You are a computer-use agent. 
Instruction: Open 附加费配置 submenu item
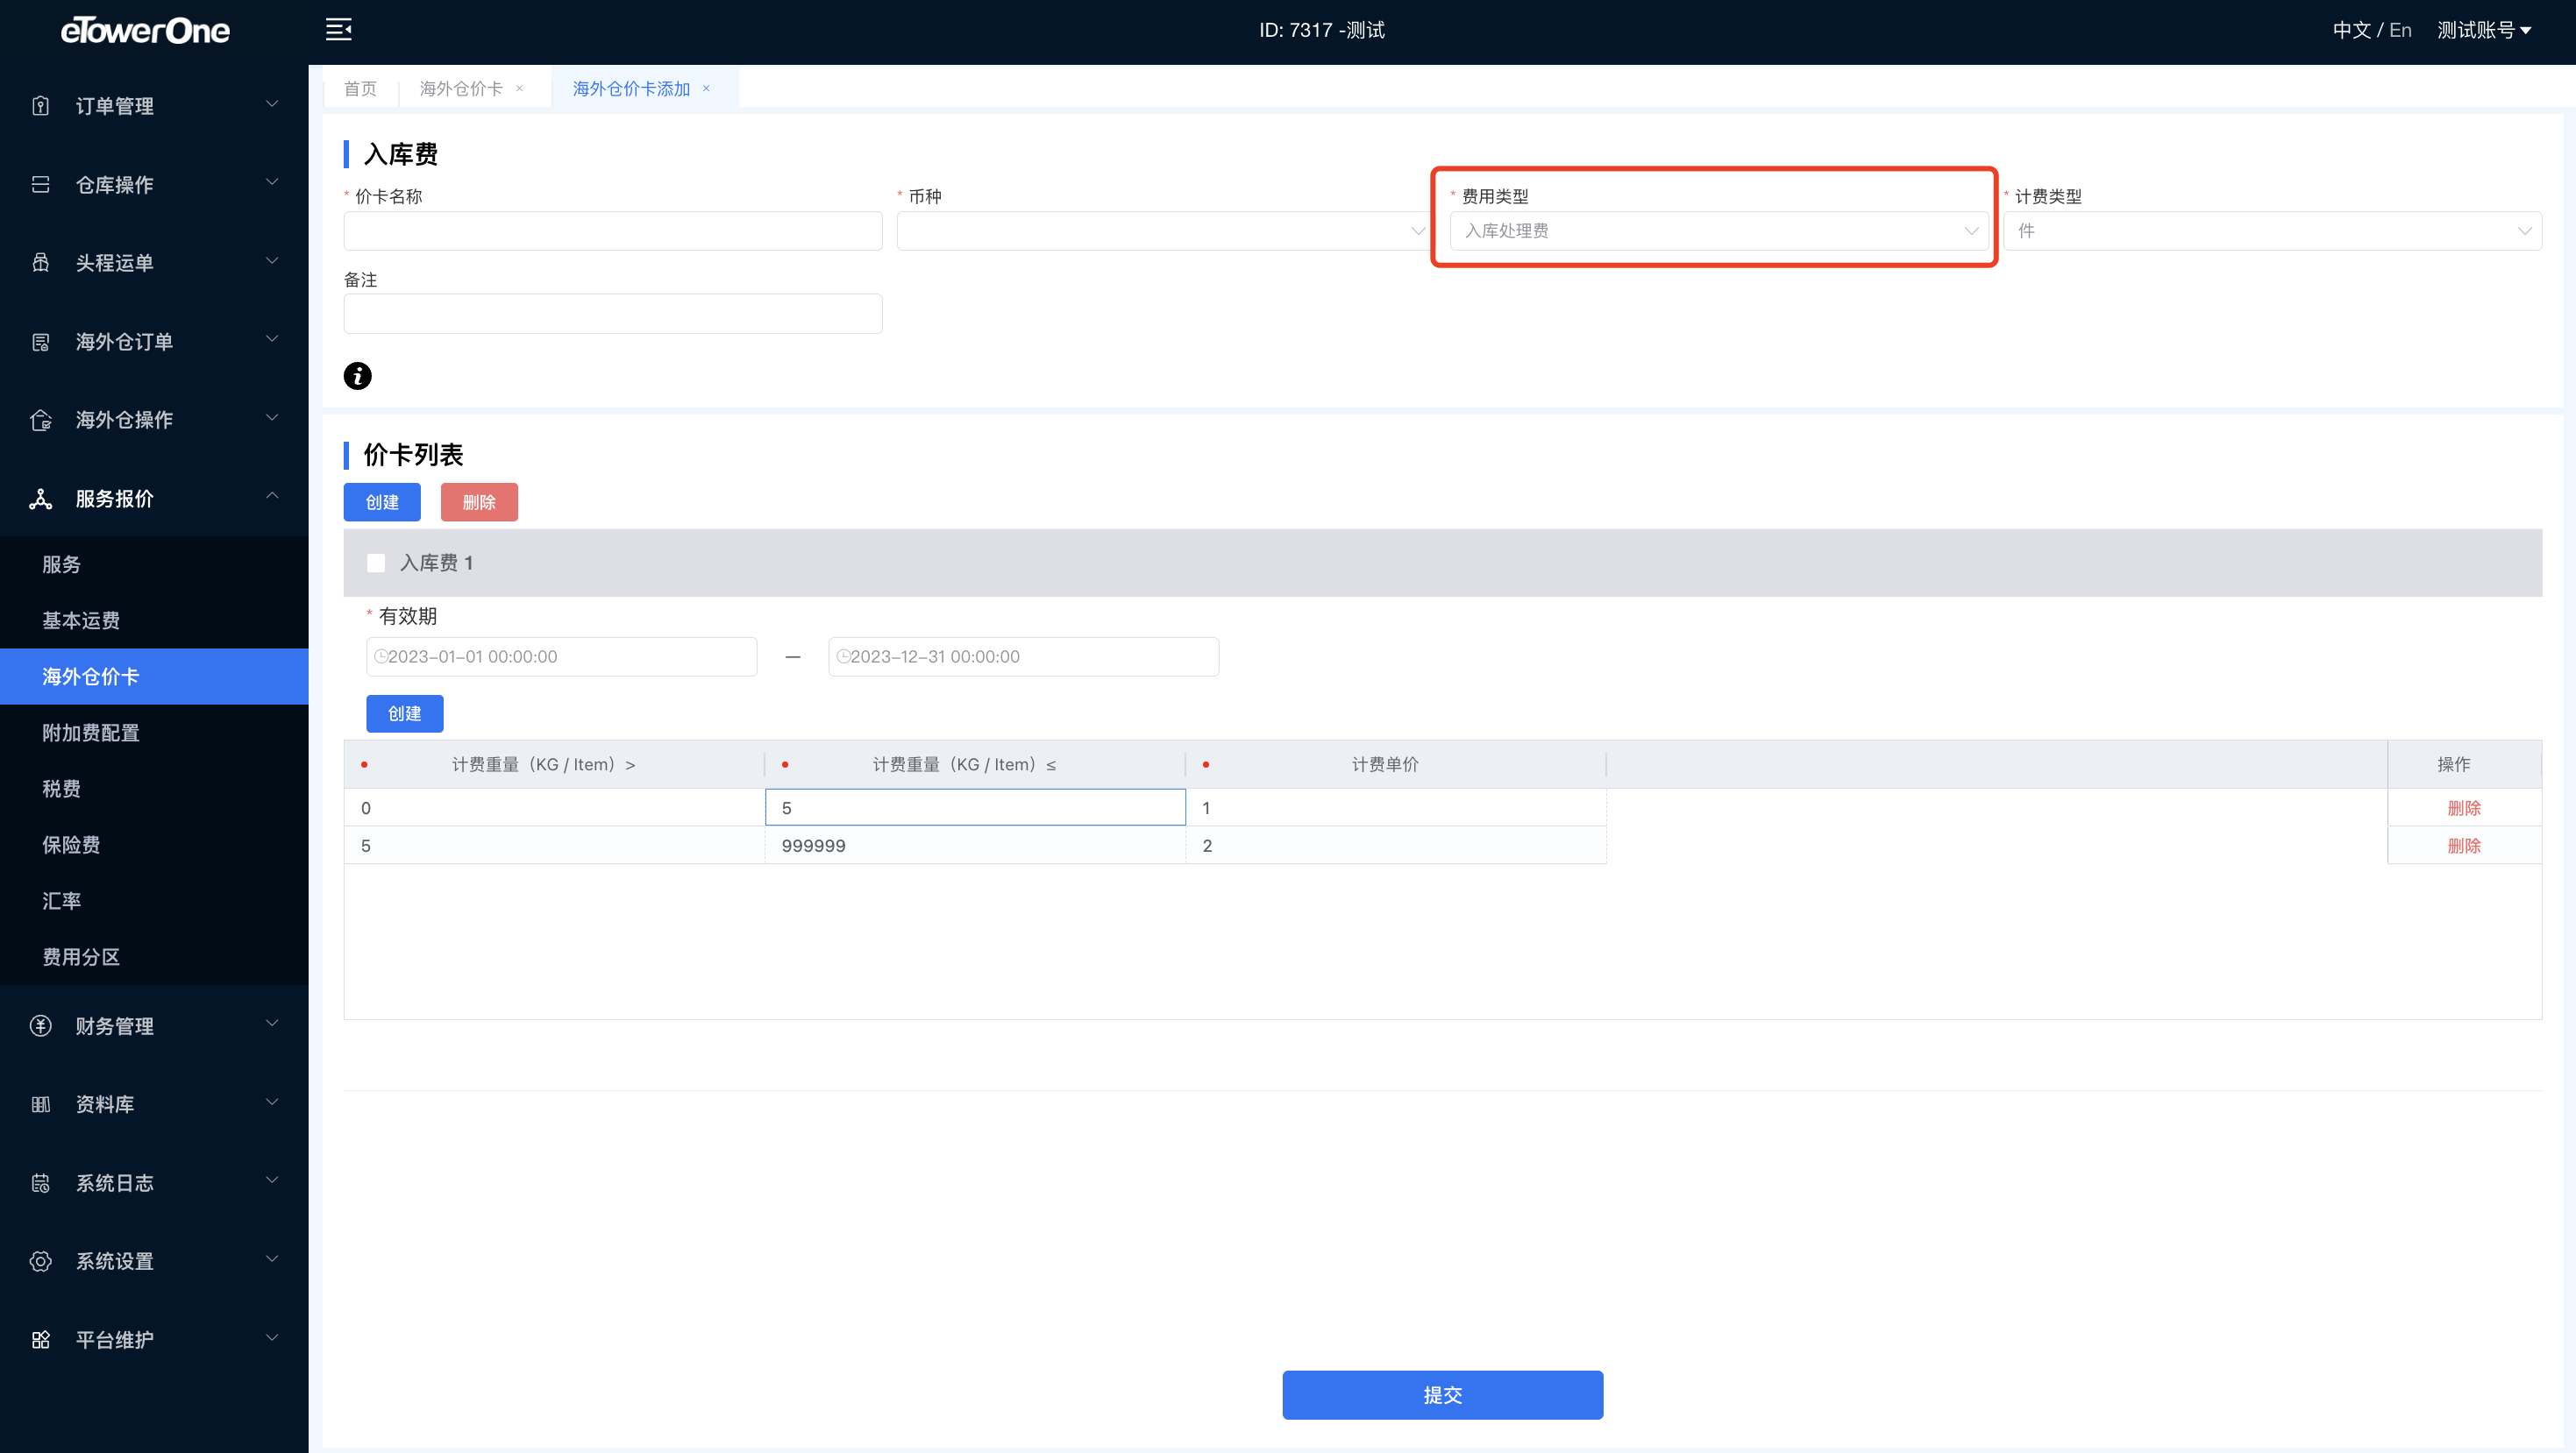point(154,733)
